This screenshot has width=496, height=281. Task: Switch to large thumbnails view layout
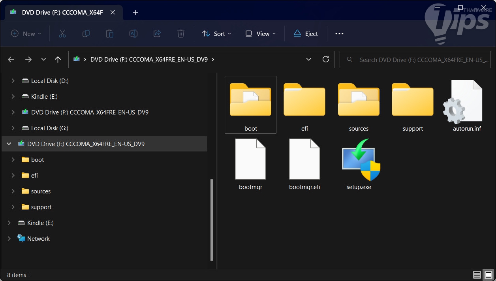tap(488, 275)
